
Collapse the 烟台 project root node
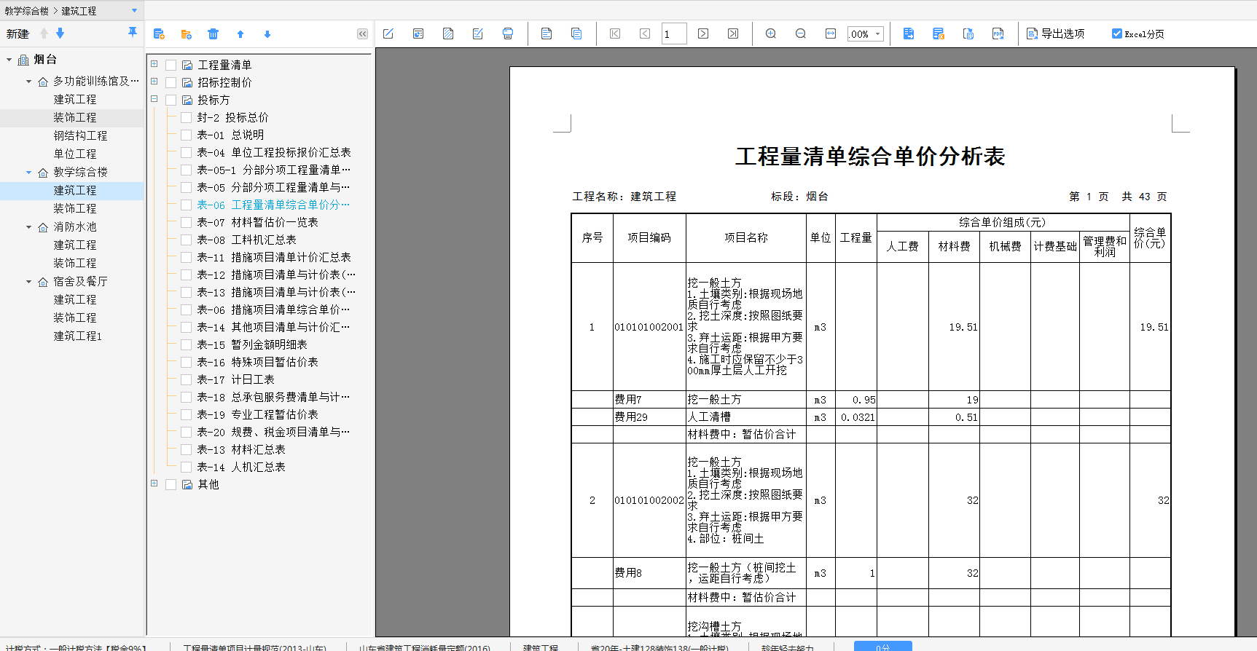(x=9, y=60)
